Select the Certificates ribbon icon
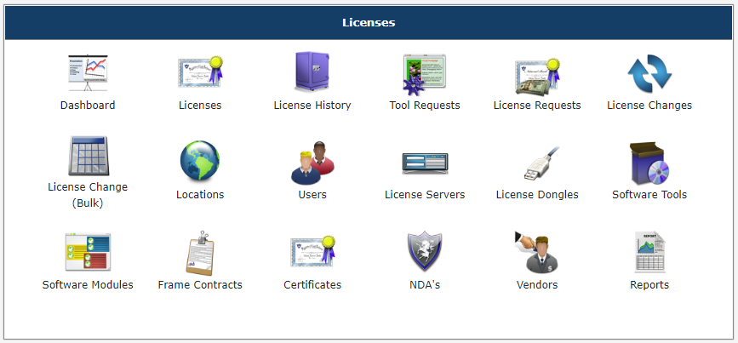Image resolution: width=738 pixels, height=343 pixels. pos(312,251)
